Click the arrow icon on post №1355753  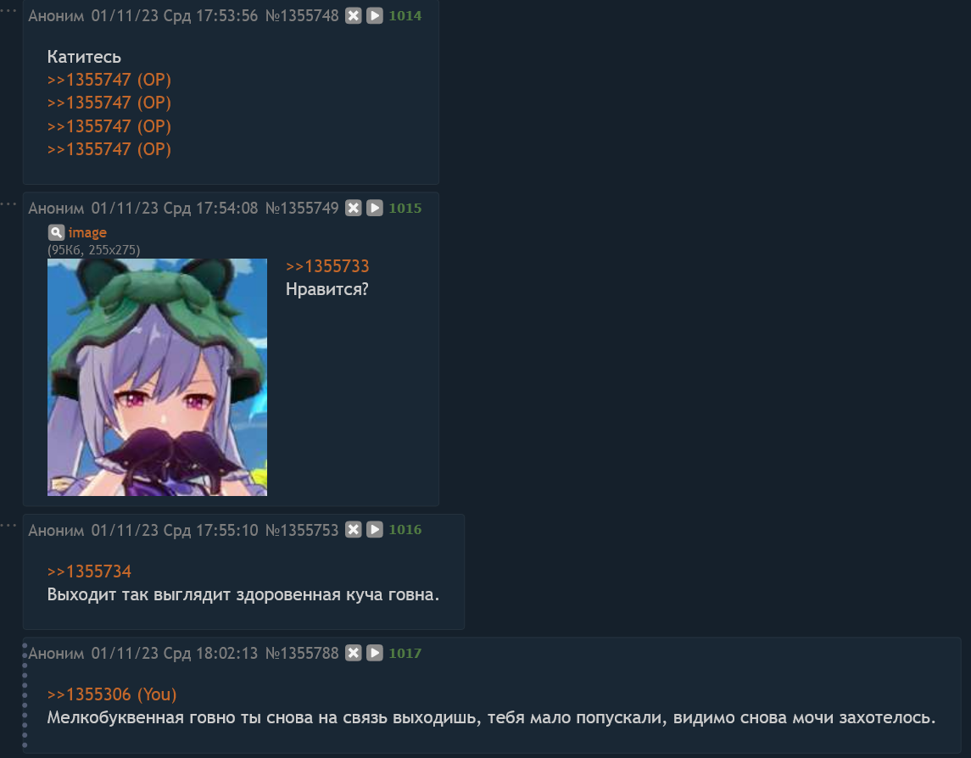pyautogui.click(x=375, y=529)
